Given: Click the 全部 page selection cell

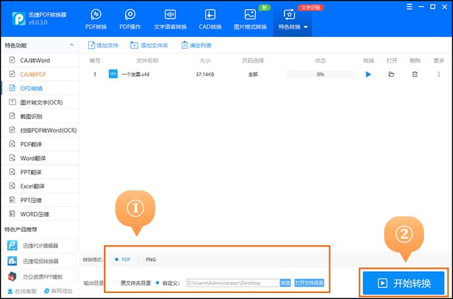Looking at the screenshot, I should 253,74.
